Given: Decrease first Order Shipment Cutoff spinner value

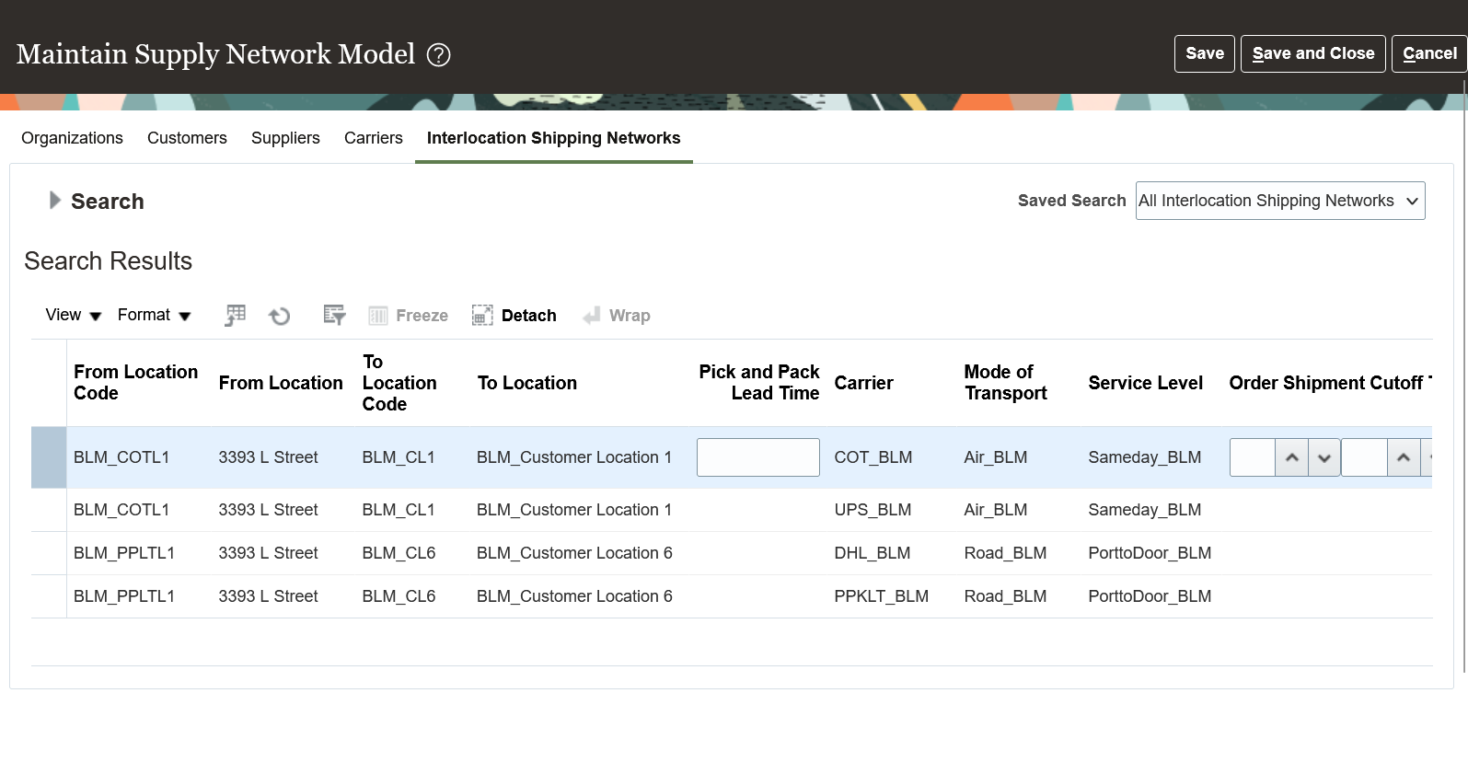Looking at the screenshot, I should [1324, 457].
